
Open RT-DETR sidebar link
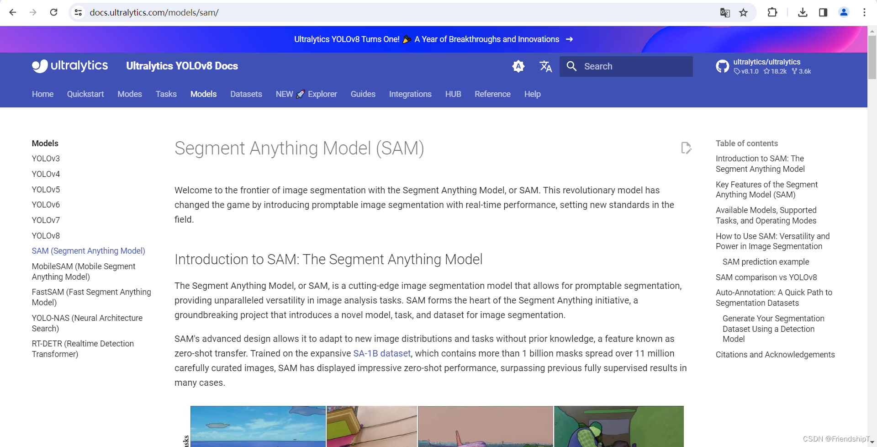pyautogui.click(x=83, y=349)
